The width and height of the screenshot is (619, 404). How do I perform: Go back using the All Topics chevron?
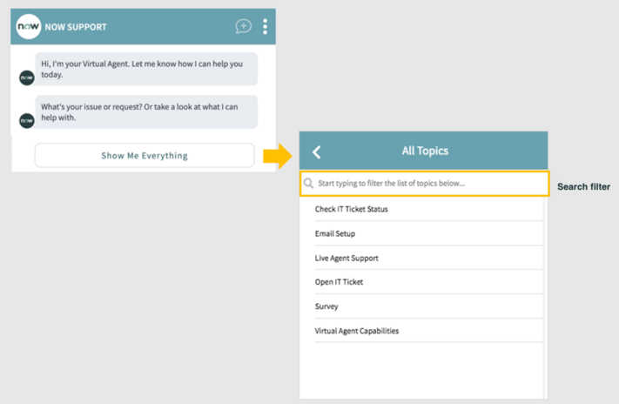click(x=317, y=152)
